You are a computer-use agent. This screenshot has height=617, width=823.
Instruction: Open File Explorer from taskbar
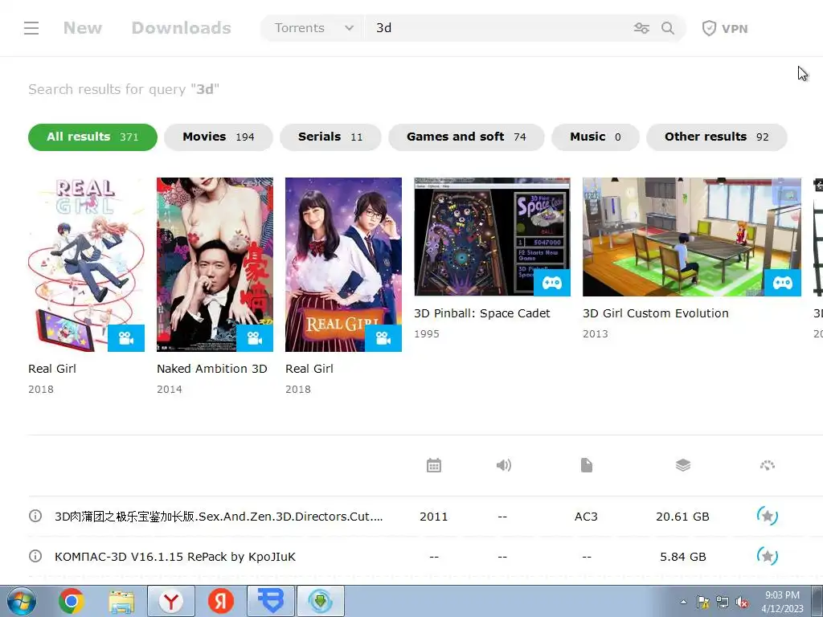(x=121, y=601)
